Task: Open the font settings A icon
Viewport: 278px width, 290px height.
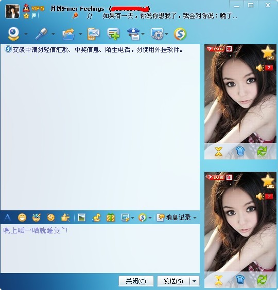Action: coord(8,217)
